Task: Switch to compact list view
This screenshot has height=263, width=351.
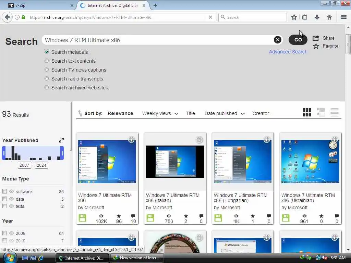Action: [x=335, y=112]
